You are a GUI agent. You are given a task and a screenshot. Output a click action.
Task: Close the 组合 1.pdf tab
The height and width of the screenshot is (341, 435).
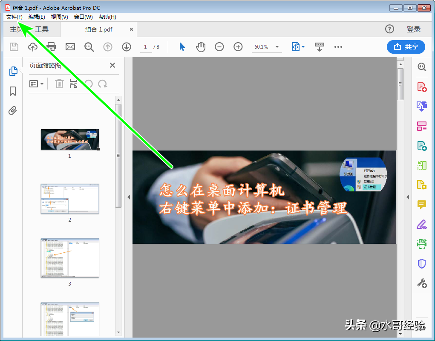point(132,29)
